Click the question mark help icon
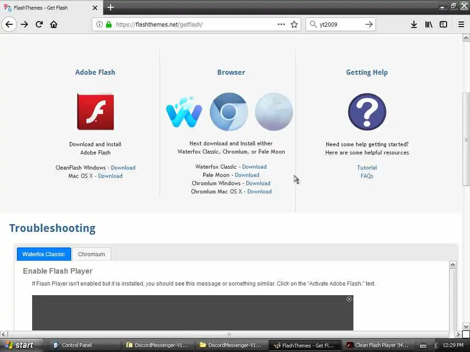Screen dimensions: 470x352 tap(367, 112)
